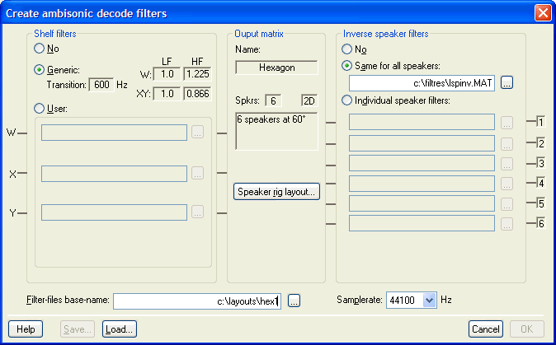Select the 'No' shelf filters radio button
The width and height of the screenshot is (556, 345).
click(x=40, y=49)
